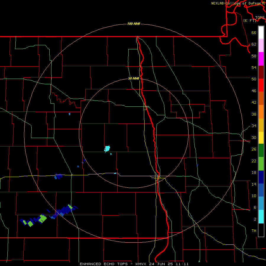Click the largest cyan echo near the radar center

(x=107, y=149)
